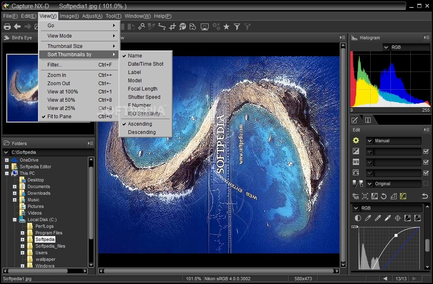Switch to the Edit pencil tab
The image size is (433, 284).
pos(355,120)
